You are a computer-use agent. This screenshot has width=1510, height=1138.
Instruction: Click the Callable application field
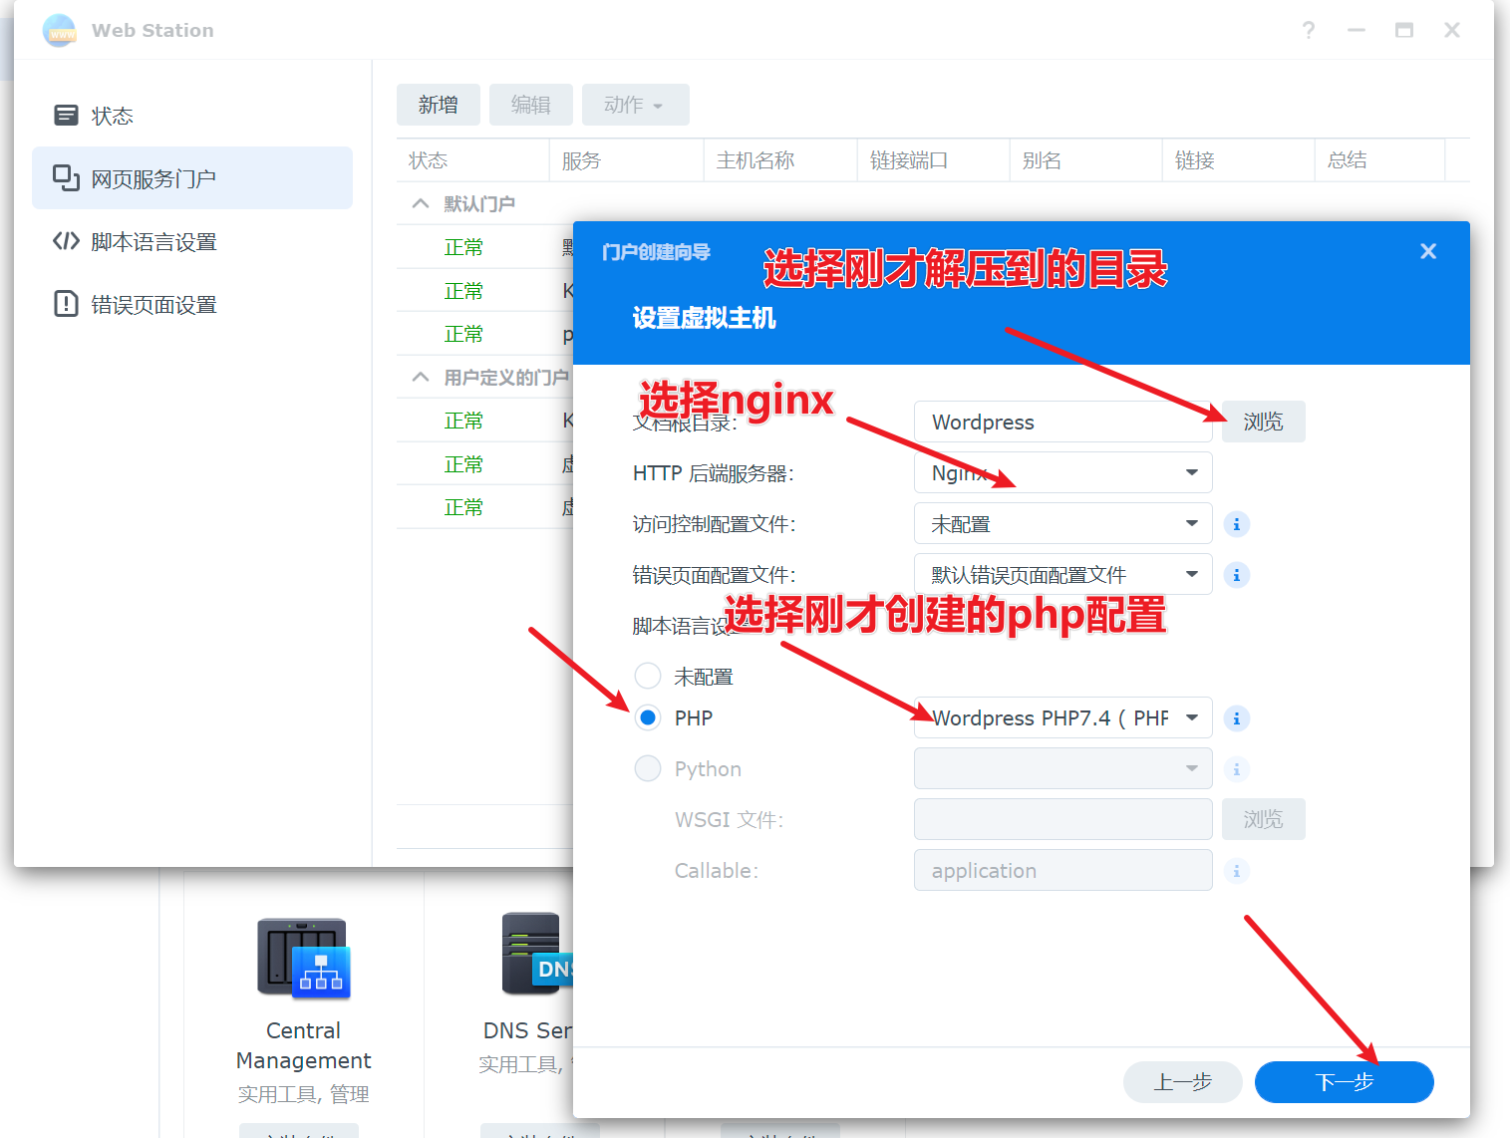pos(1062,870)
